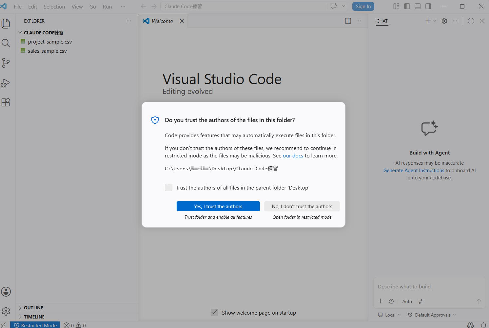Select the CHAT panel tab

pos(382,21)
